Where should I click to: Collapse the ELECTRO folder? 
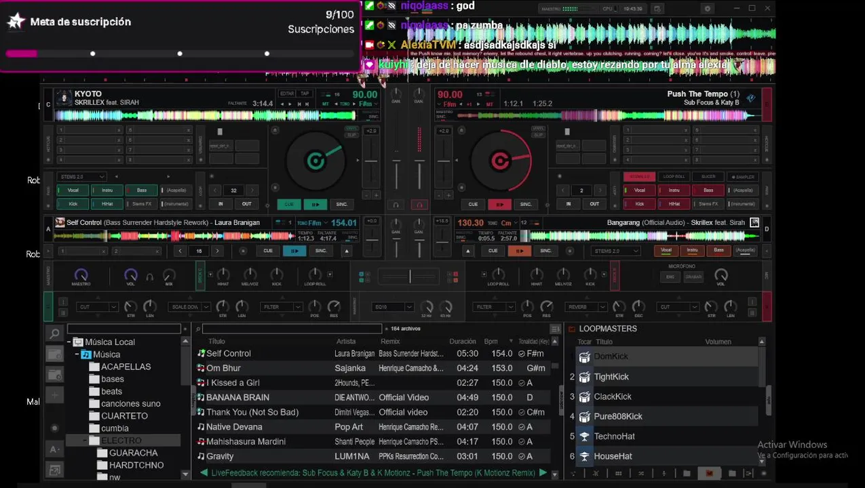tap(85, 441)
